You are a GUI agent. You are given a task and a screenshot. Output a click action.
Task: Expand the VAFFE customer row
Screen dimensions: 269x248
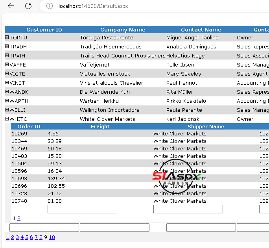(x=7, y=65)
